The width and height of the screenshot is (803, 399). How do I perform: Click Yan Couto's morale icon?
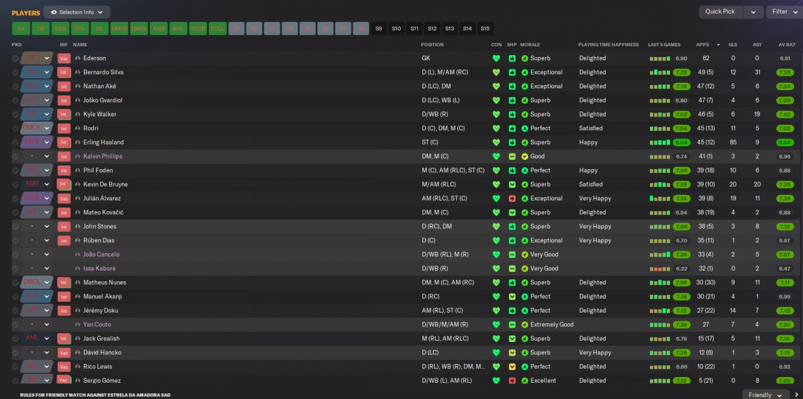524,324
